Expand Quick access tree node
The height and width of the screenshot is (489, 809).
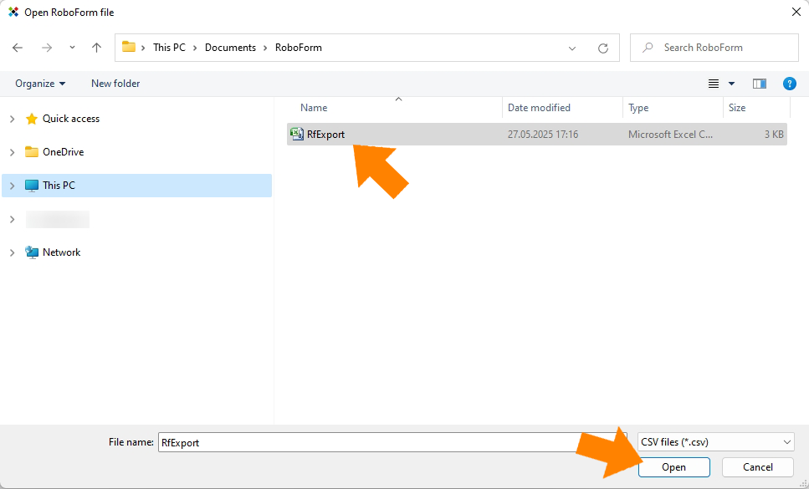click(x=13, y=119)
